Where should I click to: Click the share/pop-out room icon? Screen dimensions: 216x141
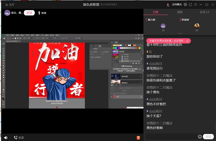pyautogui.click(x=190, y=4)
